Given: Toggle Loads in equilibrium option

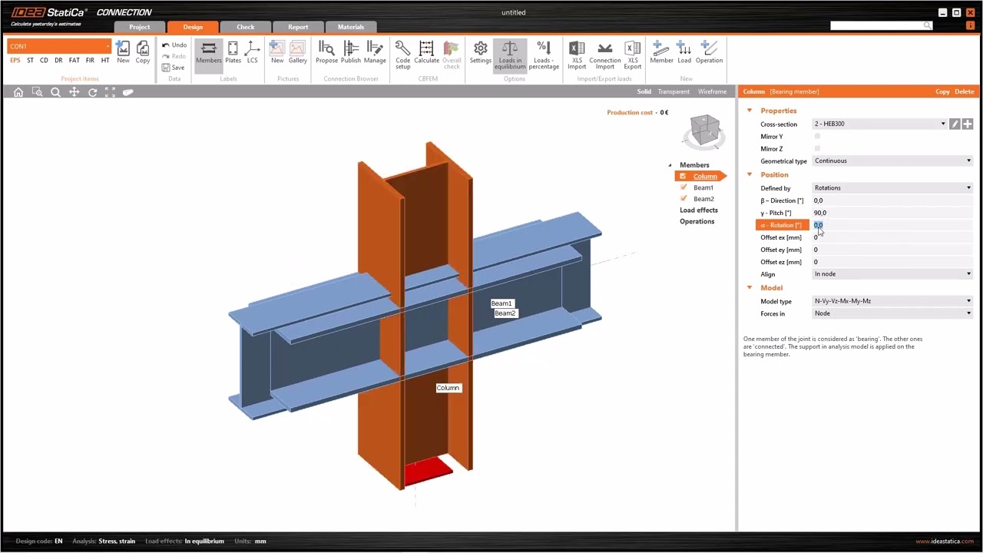Looking at the screenshot, I should point(510,55).
